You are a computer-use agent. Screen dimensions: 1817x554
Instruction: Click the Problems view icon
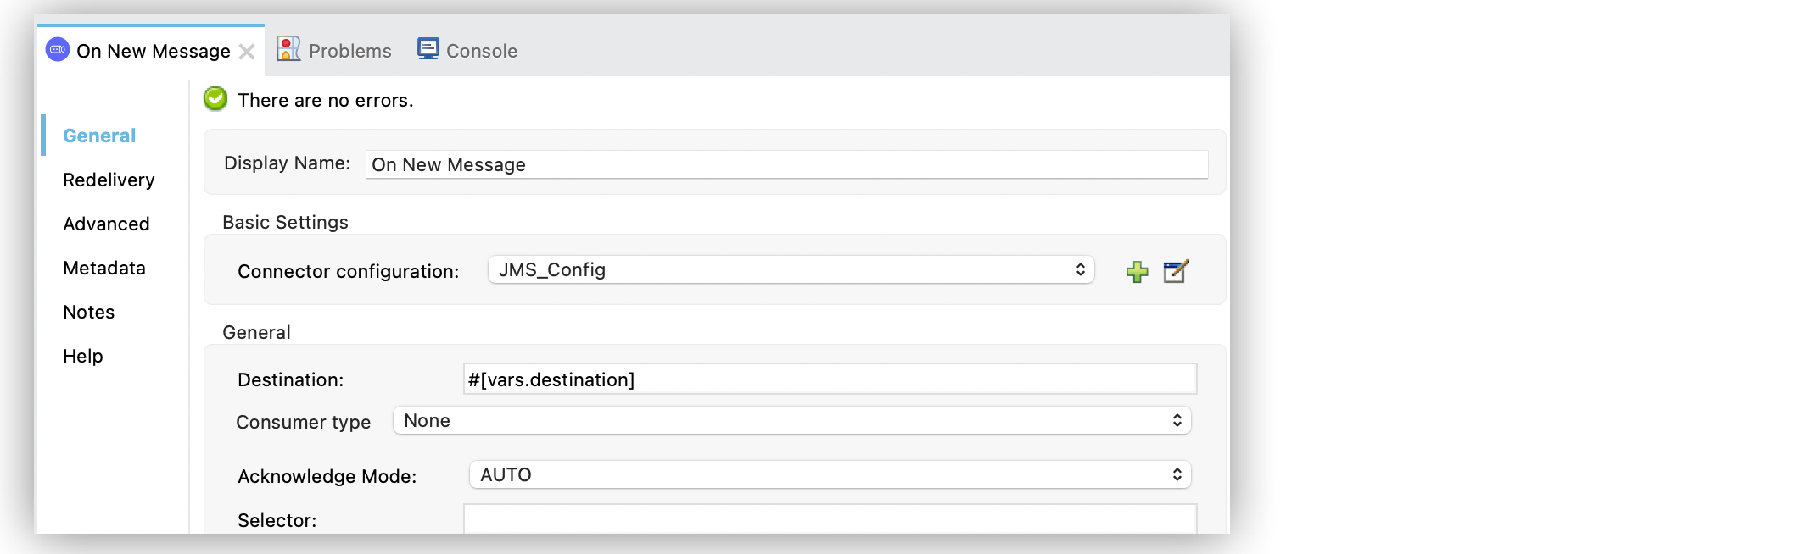(x=288, y=48)
